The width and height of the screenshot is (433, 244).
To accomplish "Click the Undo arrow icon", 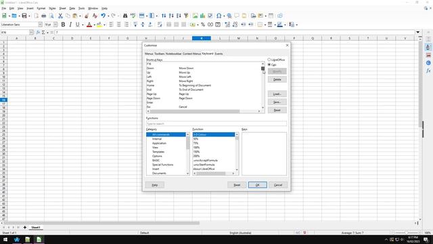I will click(x=103, y=16).
